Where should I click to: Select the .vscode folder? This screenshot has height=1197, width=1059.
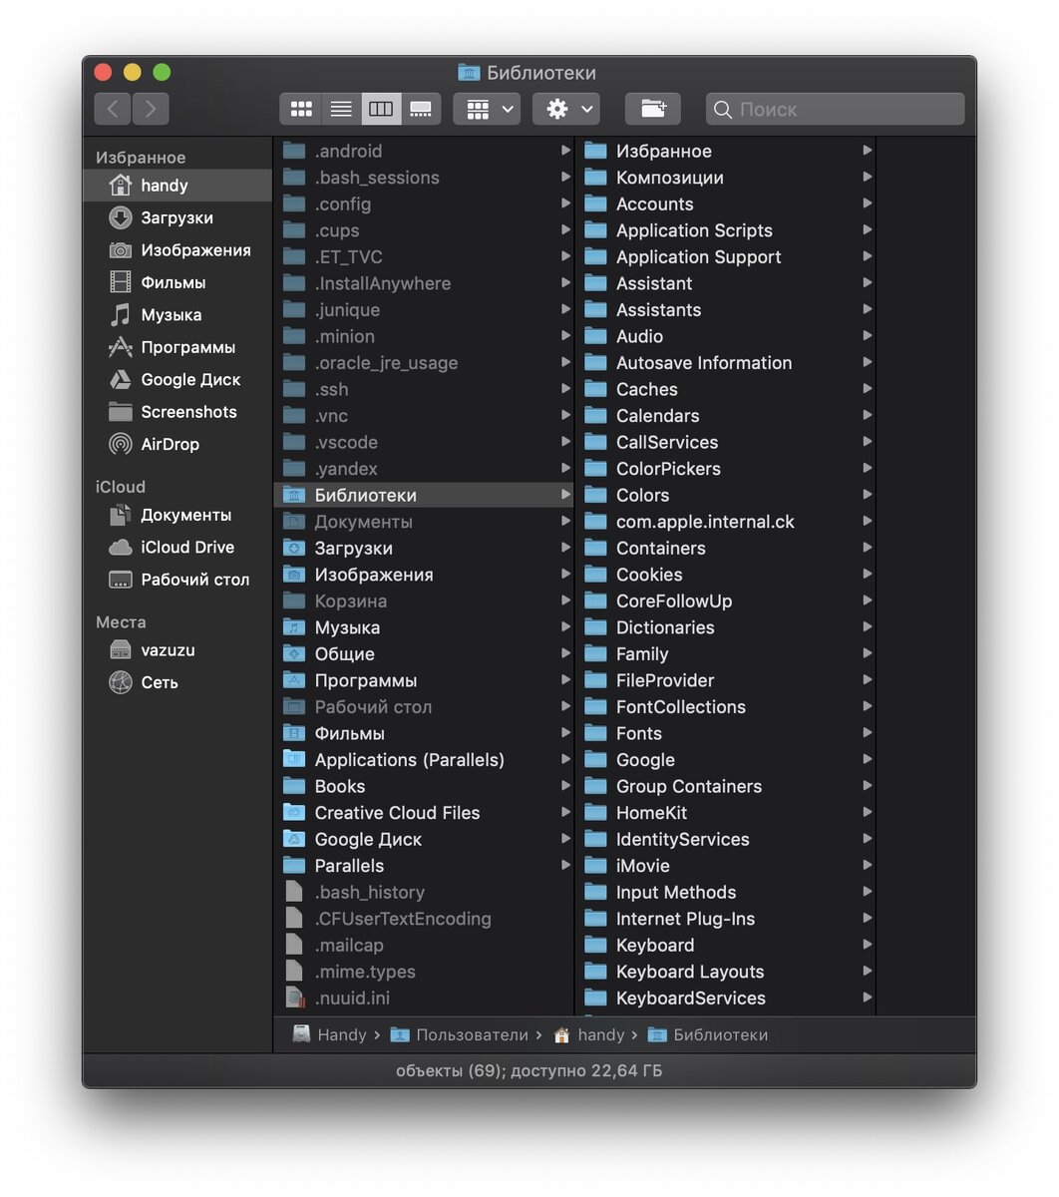point(424,442)
